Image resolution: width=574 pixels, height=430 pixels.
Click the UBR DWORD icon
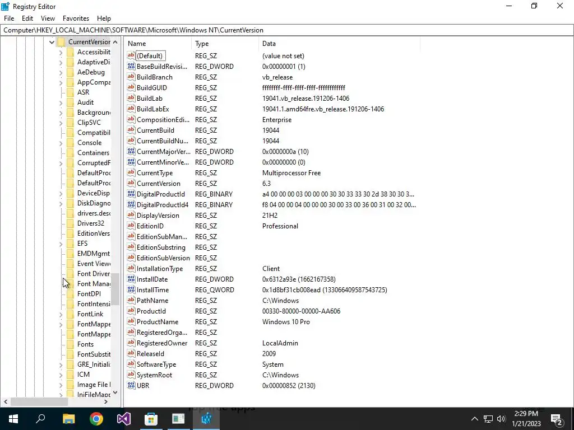pyautogui.click(x=131, y=385)
